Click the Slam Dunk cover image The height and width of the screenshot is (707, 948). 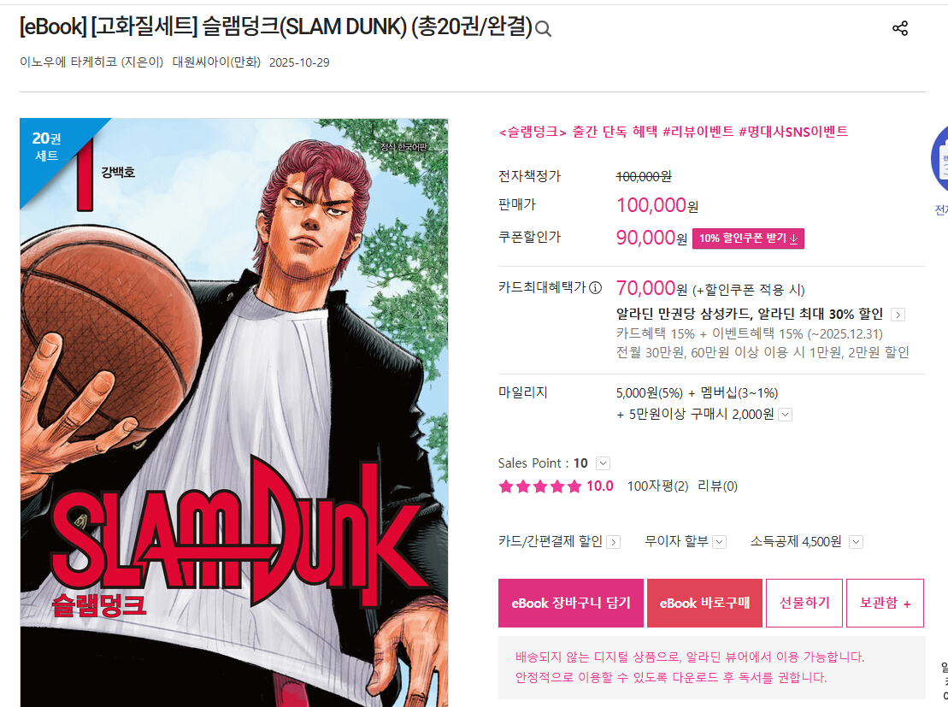(x=234, y=412)
